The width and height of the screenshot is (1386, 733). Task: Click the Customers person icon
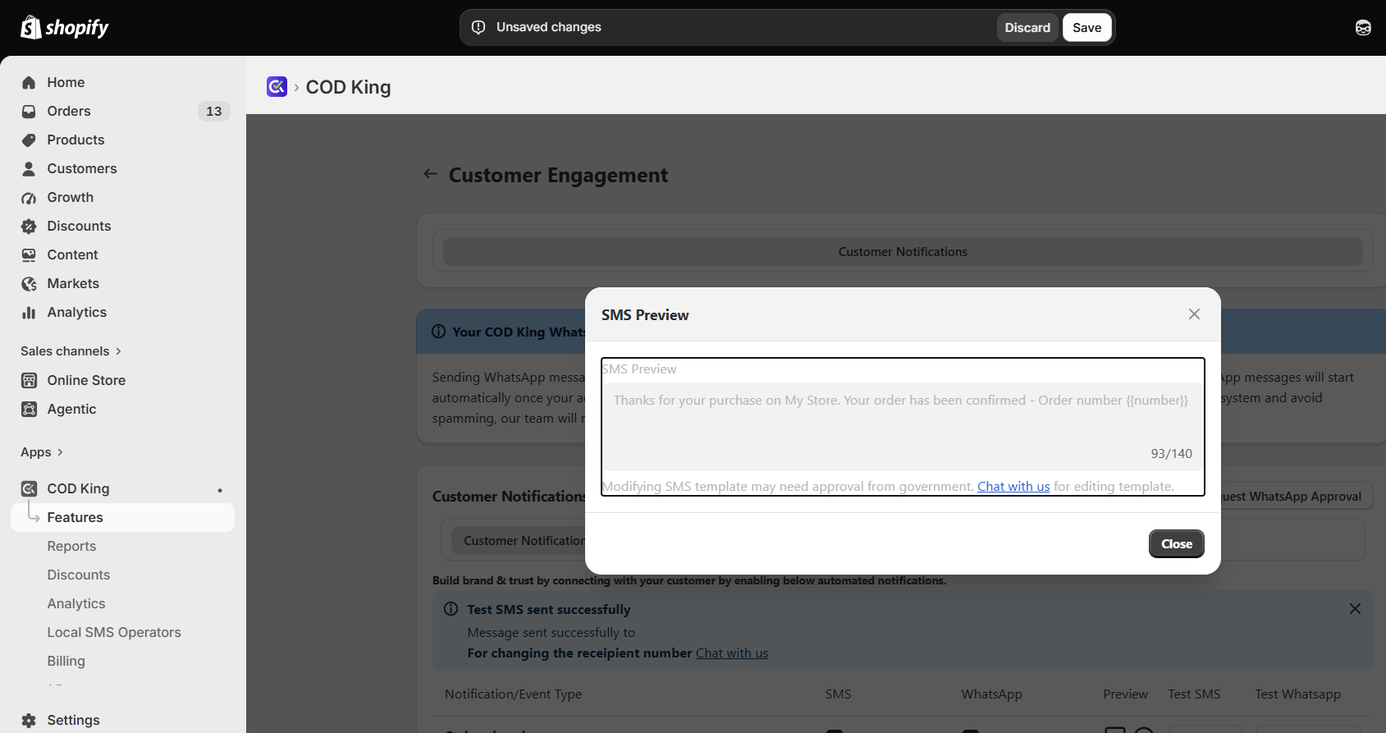(29, 168)
